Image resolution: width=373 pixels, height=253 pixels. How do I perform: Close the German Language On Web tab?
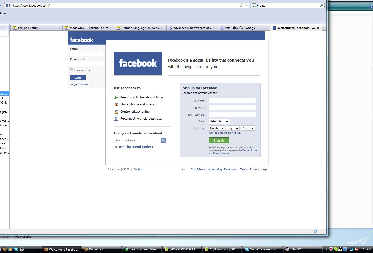click(162, 28)
